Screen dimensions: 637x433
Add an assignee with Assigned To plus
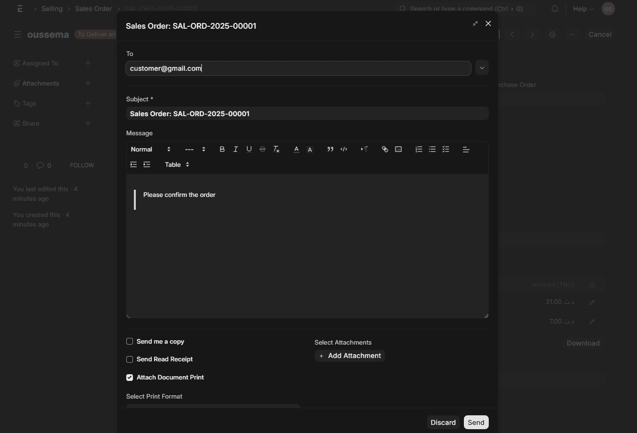(88, 63)
